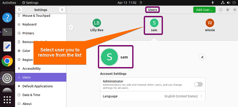Click the Settings gear in dock
Screen dimensions: 238x107
7,78
